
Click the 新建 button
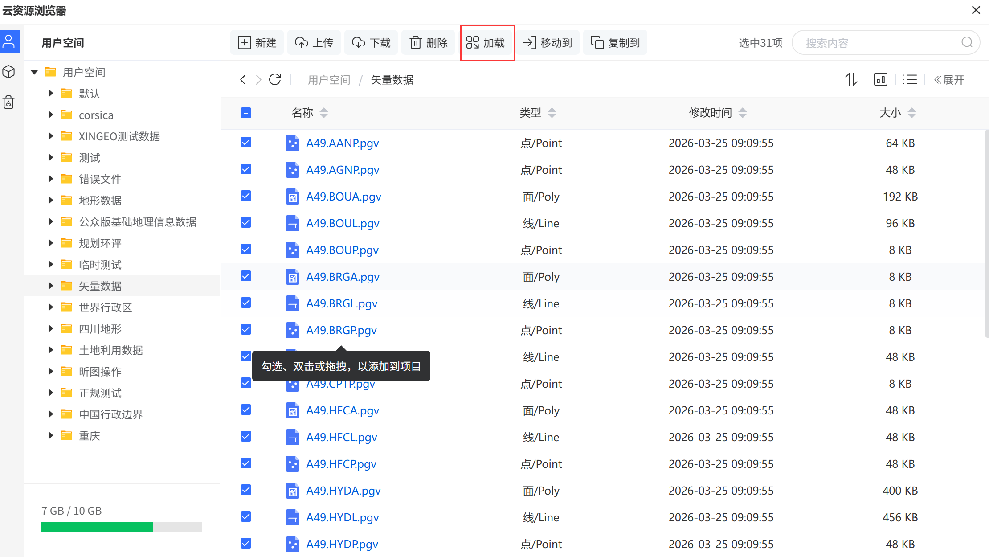[257, 42]
